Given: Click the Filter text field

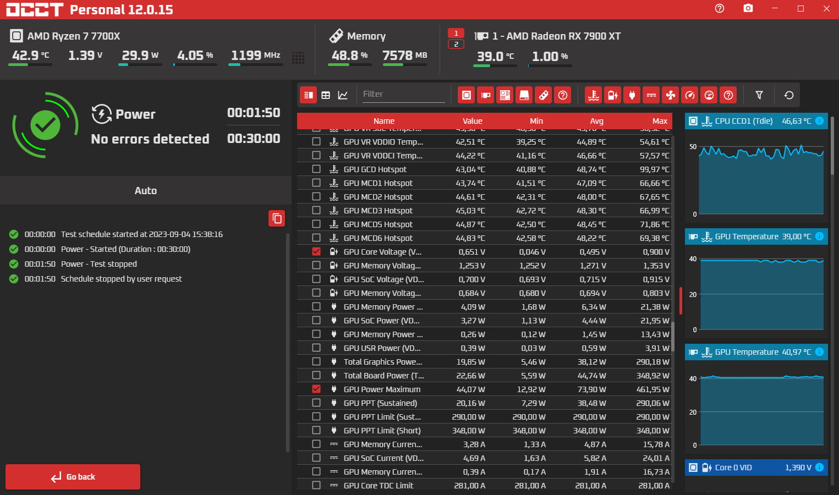Looking at the screenshot, I should pyautogui.click(x=403, y=94).
